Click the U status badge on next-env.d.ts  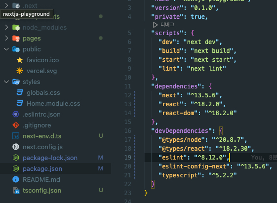point(101,136)
